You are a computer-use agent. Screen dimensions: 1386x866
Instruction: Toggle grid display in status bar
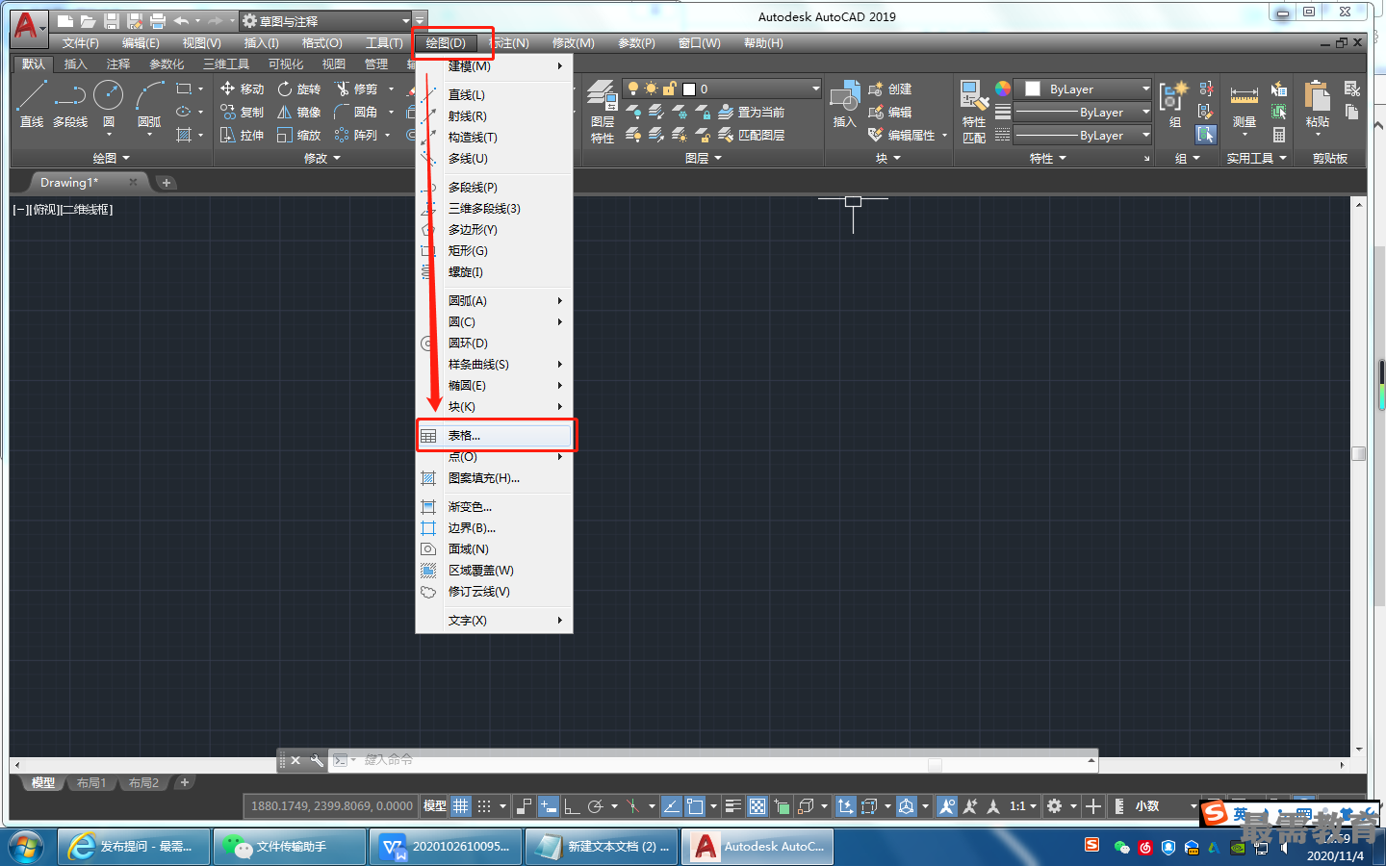coord(461,806)
